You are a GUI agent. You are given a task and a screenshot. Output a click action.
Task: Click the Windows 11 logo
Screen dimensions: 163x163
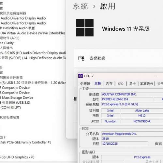click(85, 28)
